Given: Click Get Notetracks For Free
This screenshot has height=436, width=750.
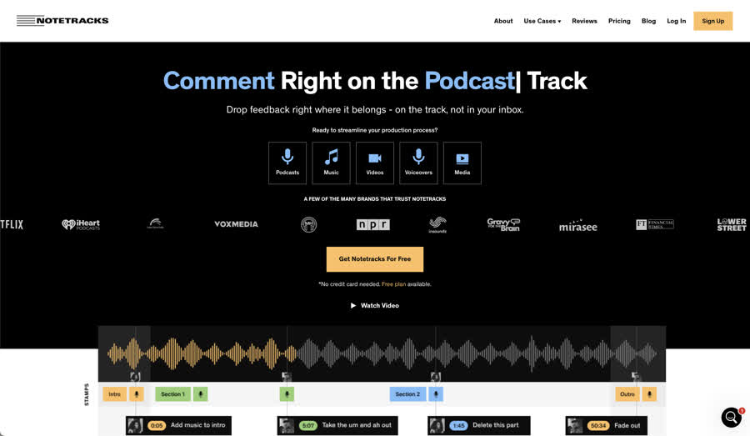Looking at the screenshot, I should 375,259.
